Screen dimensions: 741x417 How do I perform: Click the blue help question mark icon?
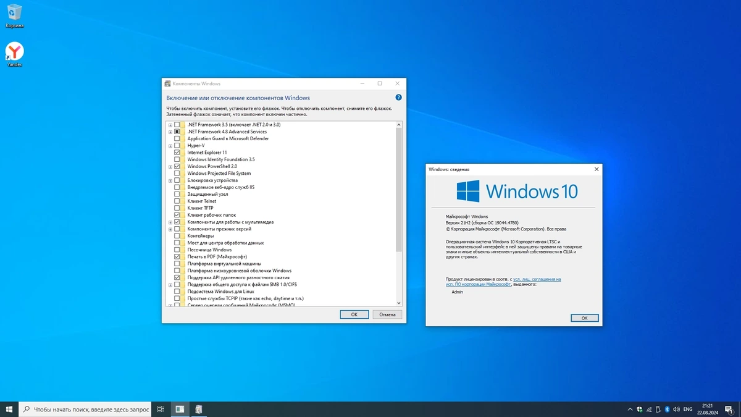point(398,98)
